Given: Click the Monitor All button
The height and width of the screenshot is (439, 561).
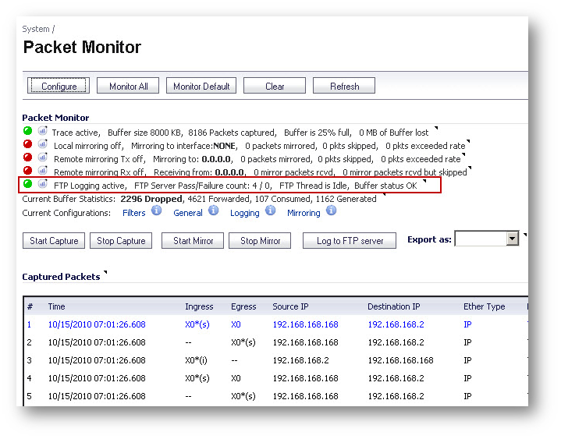Looking at the screenshot, I should pyautogui.click(x=128, y=86).
